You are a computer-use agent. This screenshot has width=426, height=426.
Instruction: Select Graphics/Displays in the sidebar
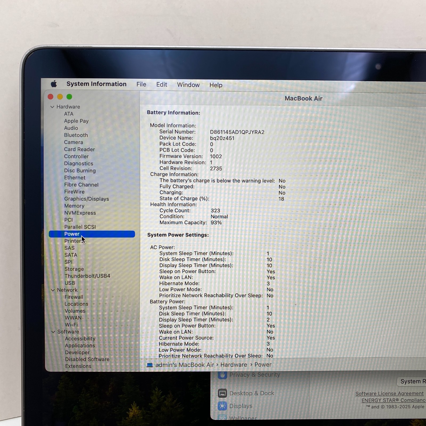click(87, 199)
